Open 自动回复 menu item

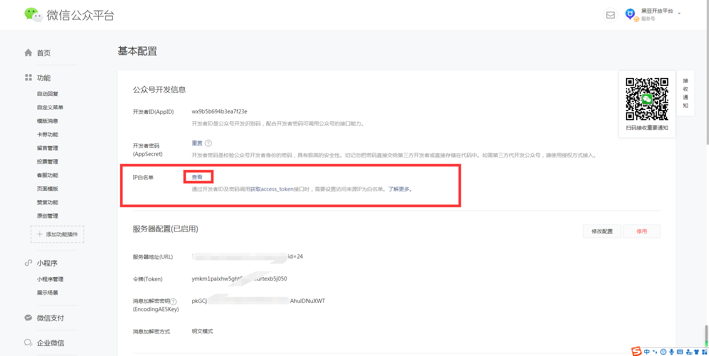tap(48, 94)
